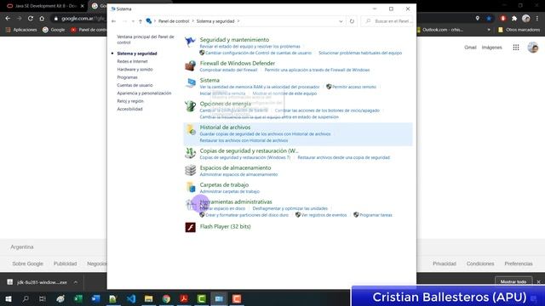Open Otros marcadores bookmarks folder
Viewport: 545px width, 306px height.
(519, 30)
